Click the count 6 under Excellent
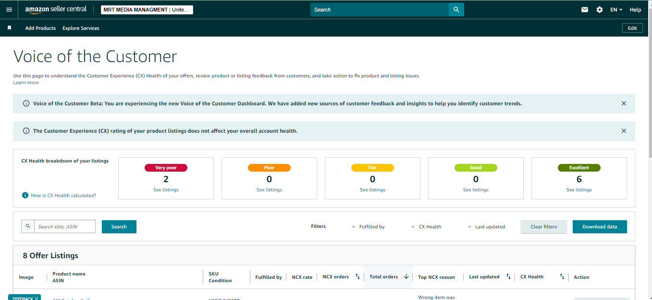The image size is (652, 300). [579, 179]
